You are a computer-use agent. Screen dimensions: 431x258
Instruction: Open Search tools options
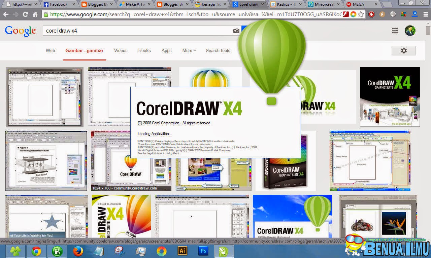click(x=218, y=50)
